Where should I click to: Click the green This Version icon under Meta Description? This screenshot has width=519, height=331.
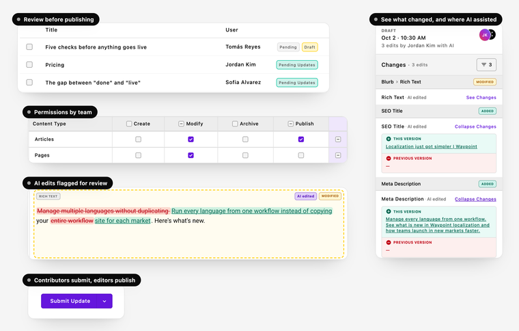(x=389, y=211)
